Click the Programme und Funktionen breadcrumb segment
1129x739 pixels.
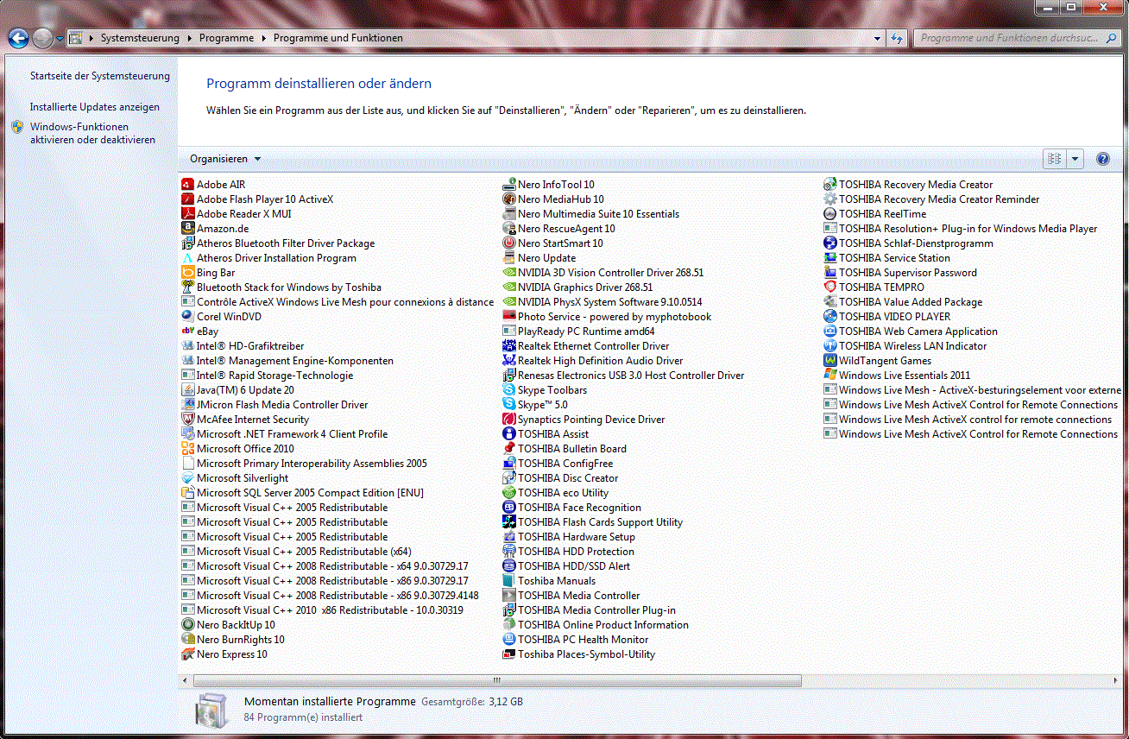click(x=338, y=38)
